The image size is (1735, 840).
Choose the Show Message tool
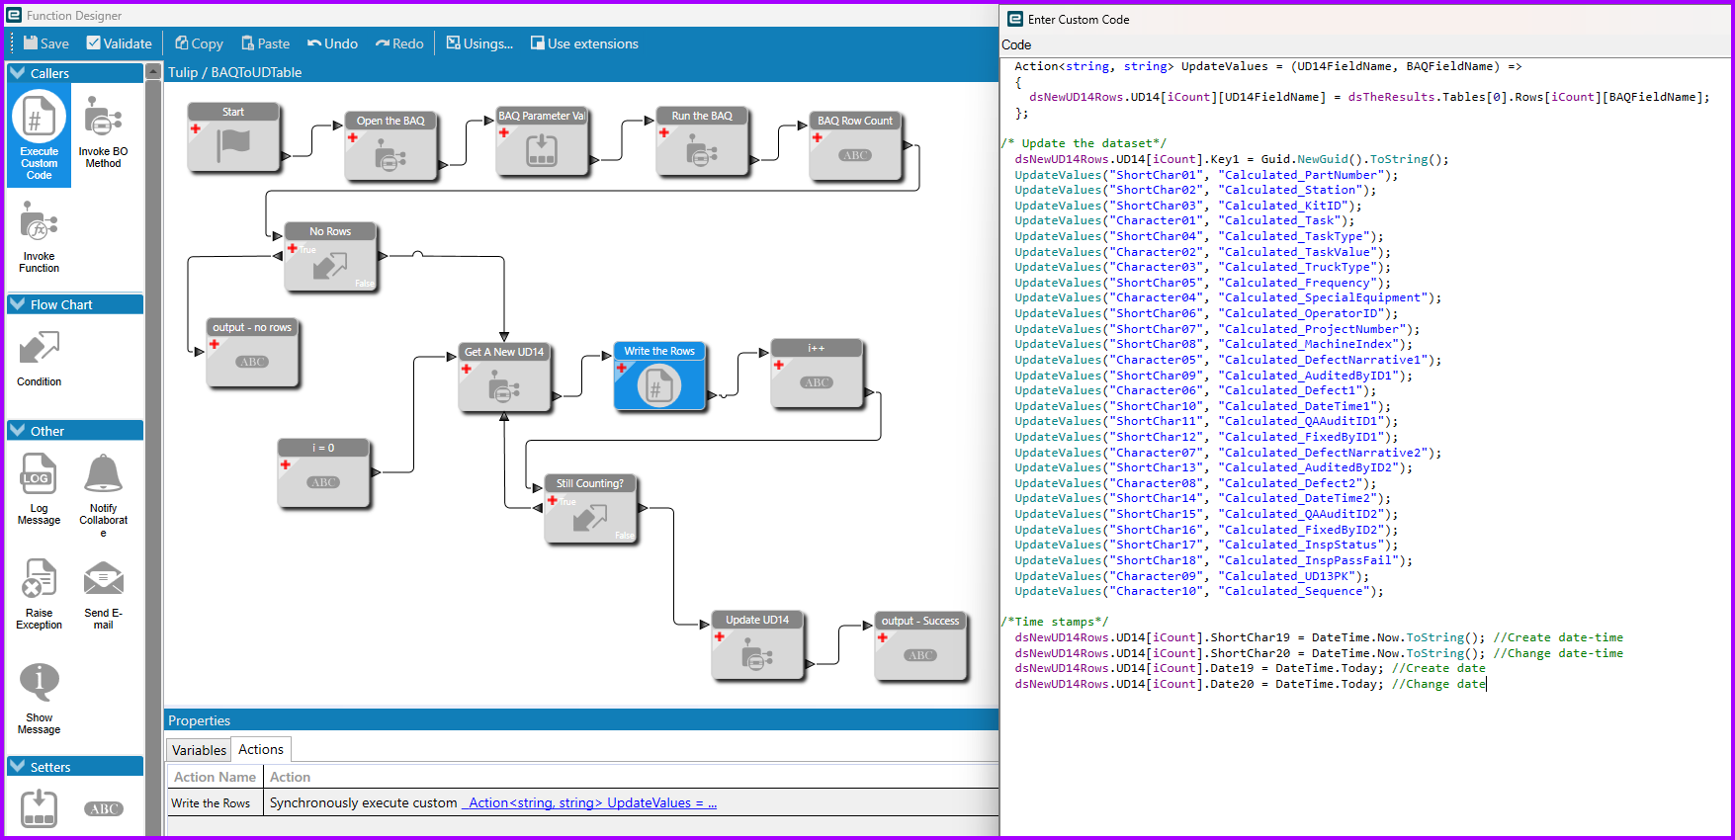tap(39, 697)
